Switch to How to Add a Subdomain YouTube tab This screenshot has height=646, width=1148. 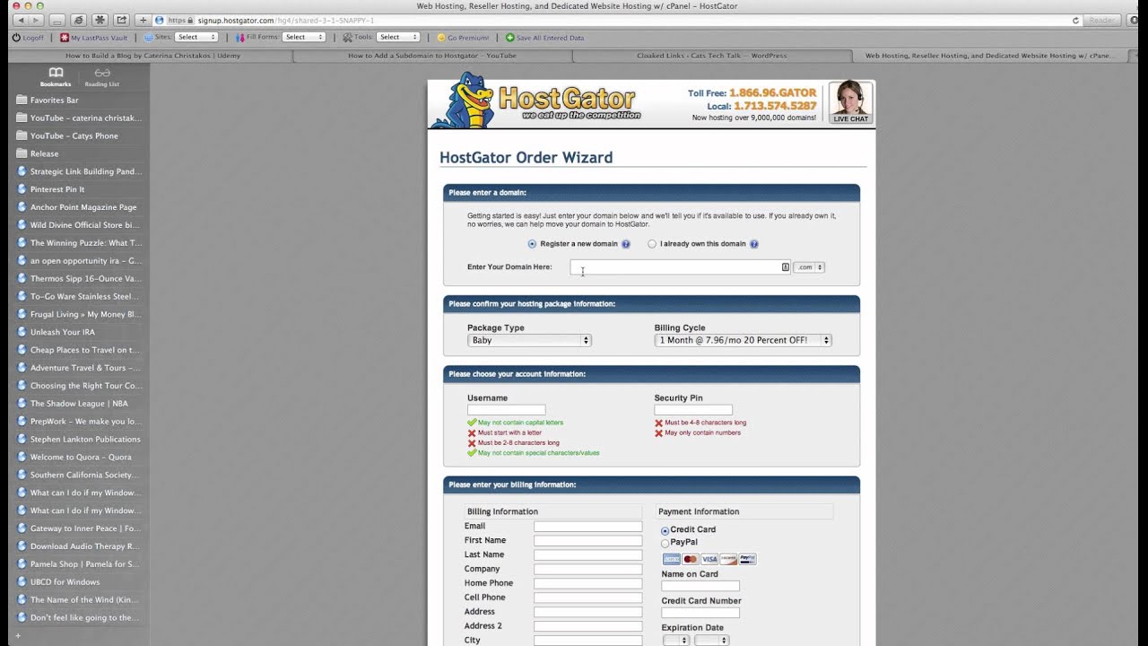pyautogui.click(x=431, y=56)
